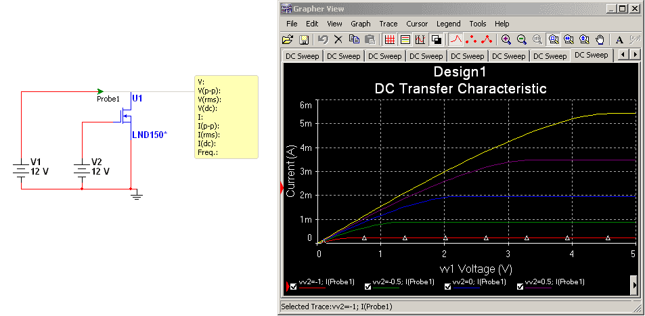Click the Zoom In magnifier icon
645x316 pixels.
(506, 39)
